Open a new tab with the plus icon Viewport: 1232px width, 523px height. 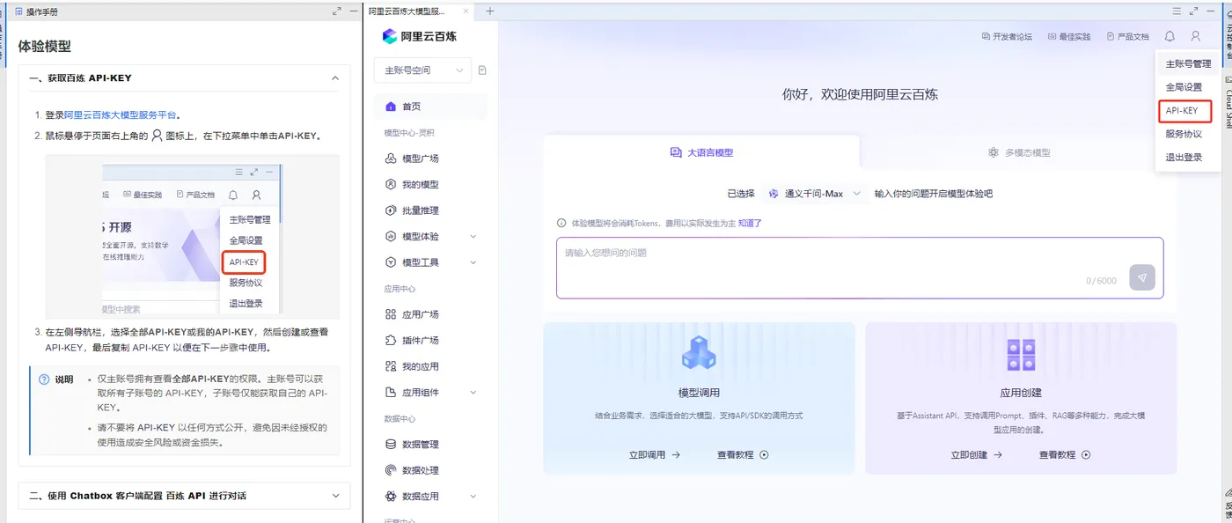tap(490, 11)
